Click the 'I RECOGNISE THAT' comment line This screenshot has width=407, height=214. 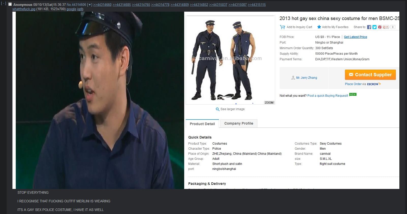64,201
